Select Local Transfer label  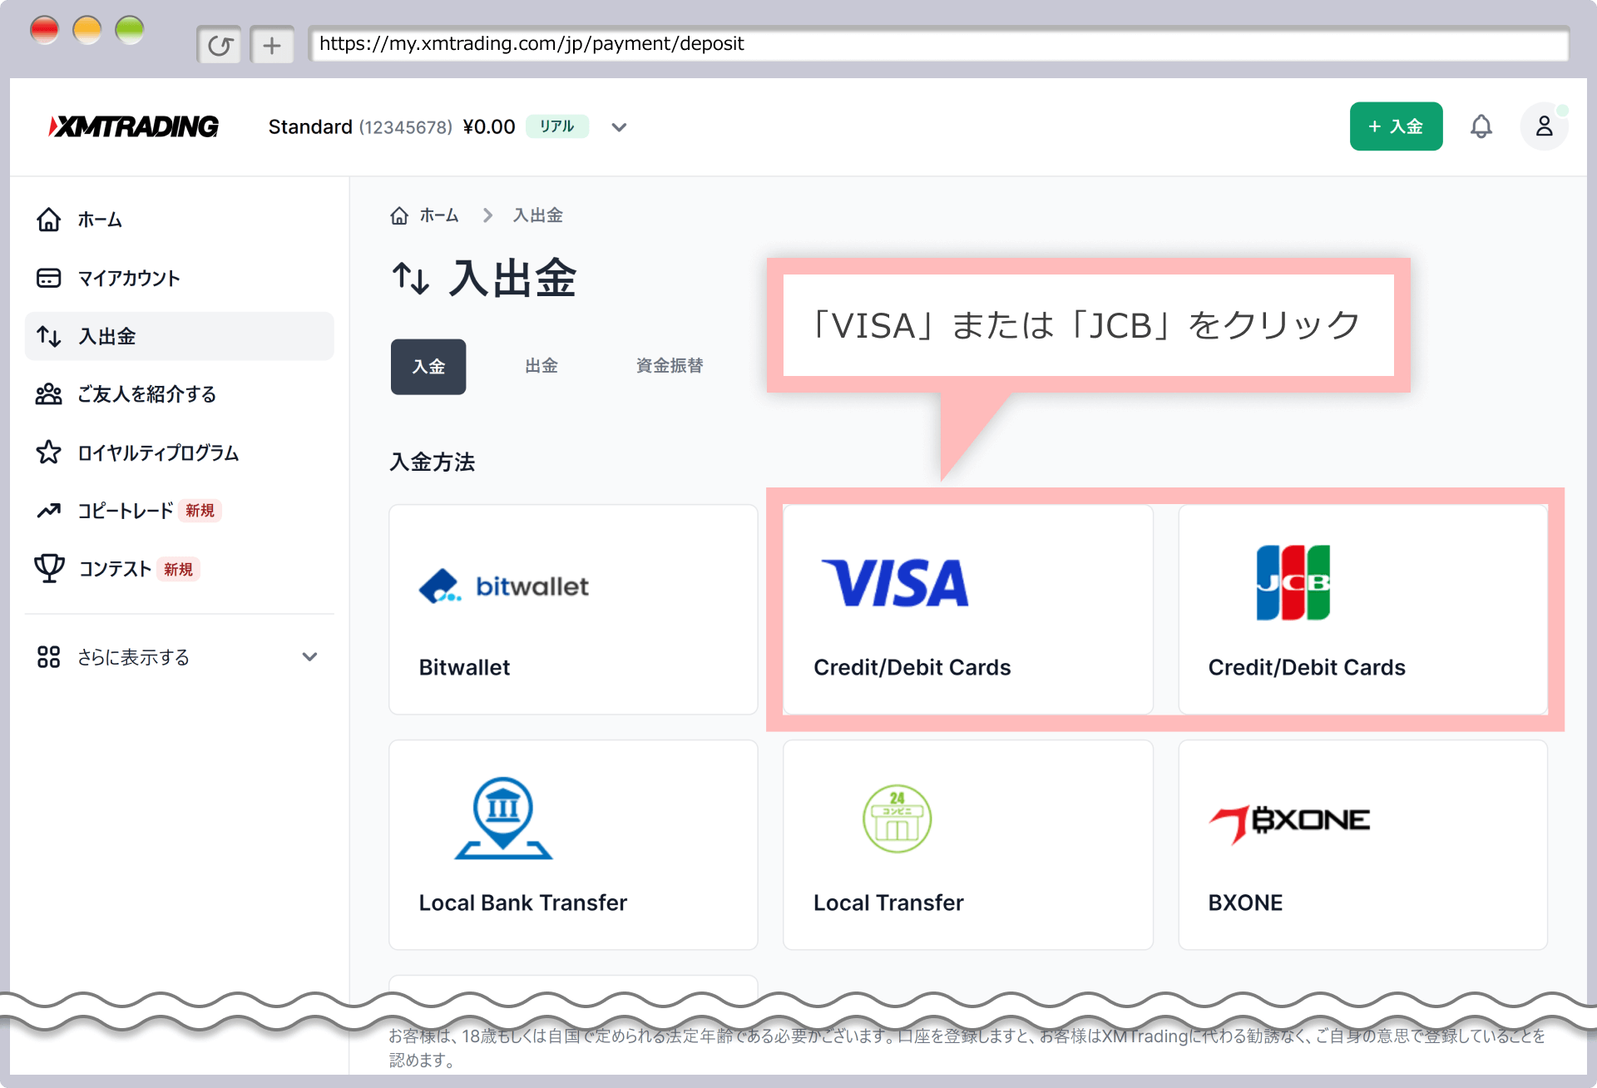(x=888, y=903)
